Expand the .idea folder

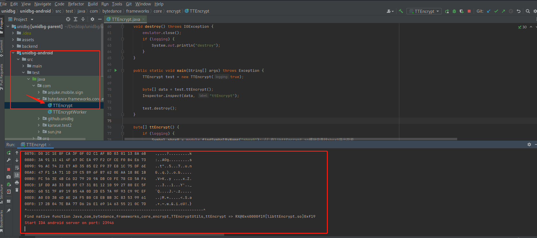[x=13, y=33]
